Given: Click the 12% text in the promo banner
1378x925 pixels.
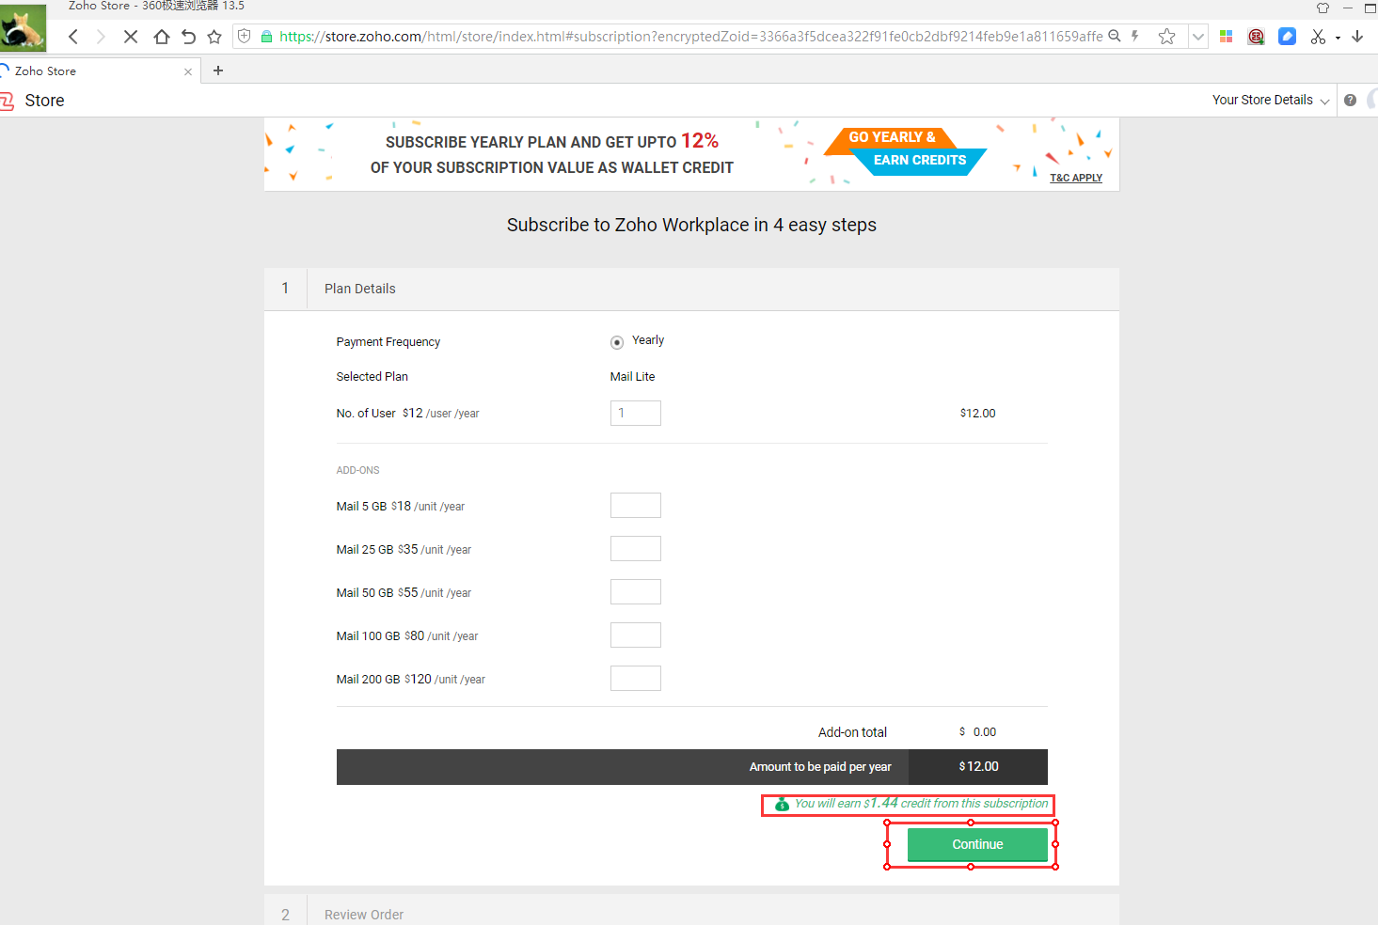Looking at the screenshot, I should [x=700, y=141].
